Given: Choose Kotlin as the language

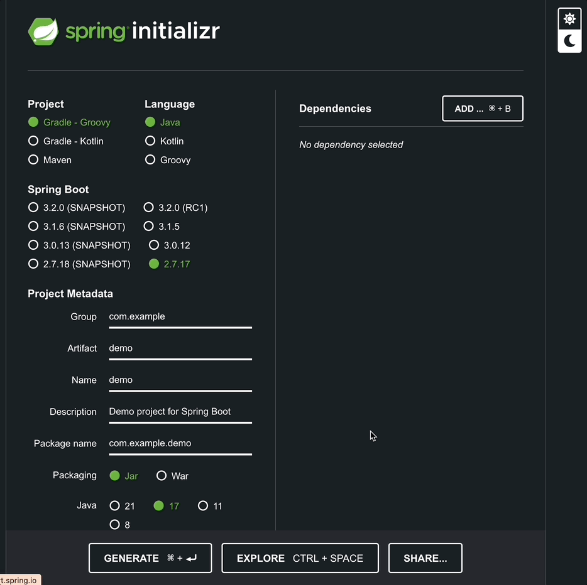Looking at the screenshot, I should (164, 141).
